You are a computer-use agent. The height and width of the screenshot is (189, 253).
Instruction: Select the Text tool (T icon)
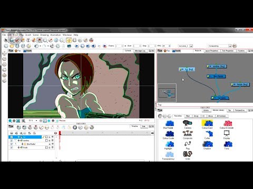coord(28,40)
